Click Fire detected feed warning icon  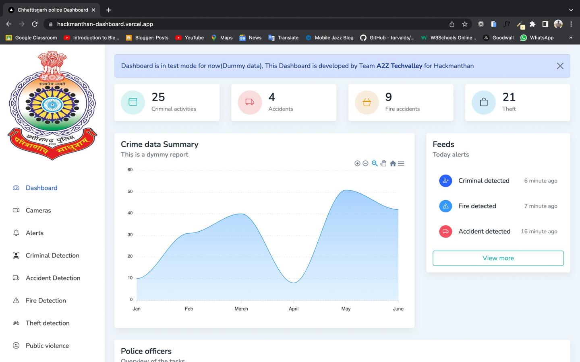445,206
